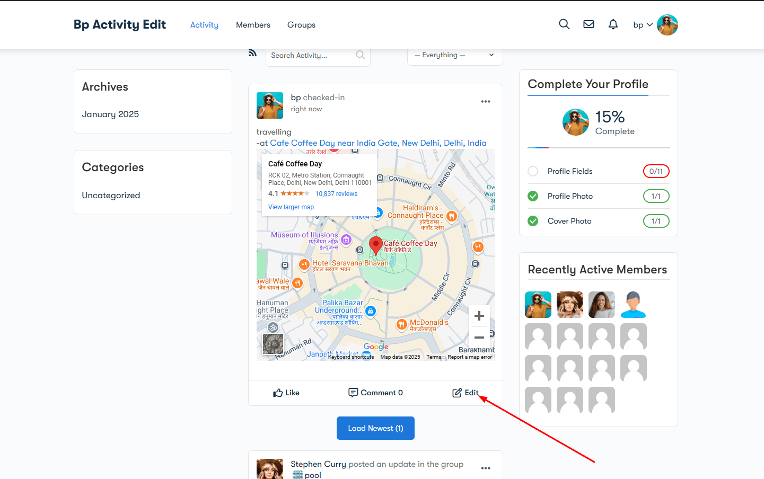Click the Profile Photo green checkmark

tap(533, 196)
